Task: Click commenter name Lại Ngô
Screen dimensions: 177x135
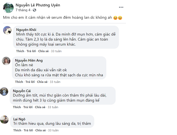Action: (19, 119)
